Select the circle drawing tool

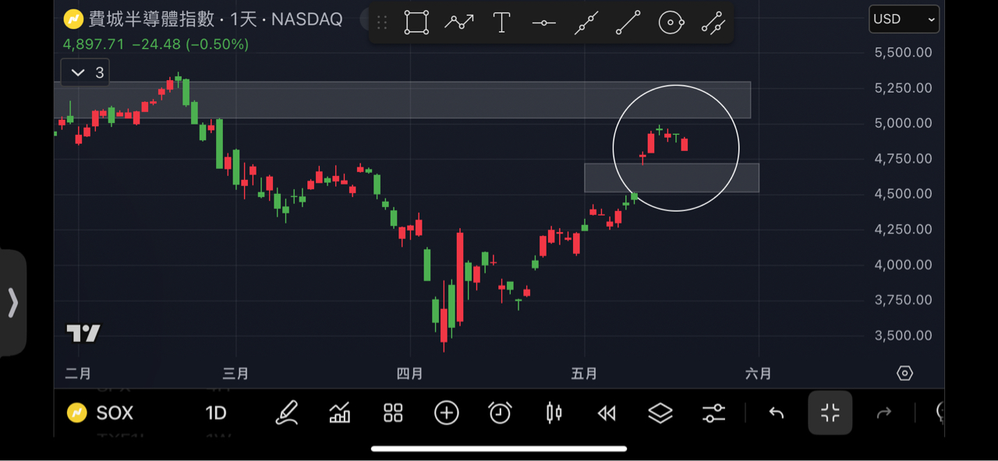pyautogui.click(x=671, y=23)
